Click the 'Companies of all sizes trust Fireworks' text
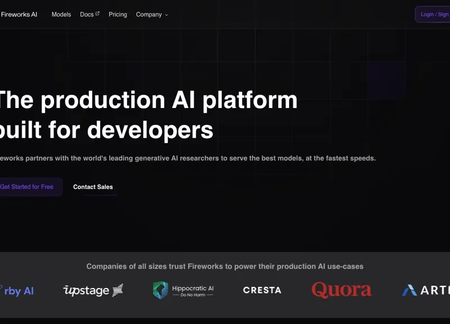 tap(225, 267)
